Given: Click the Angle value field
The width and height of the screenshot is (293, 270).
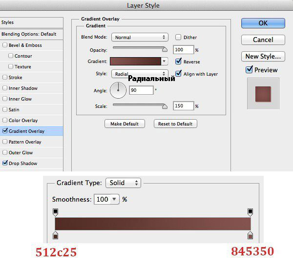Looking at the screenshot, I should coord(141,90).
